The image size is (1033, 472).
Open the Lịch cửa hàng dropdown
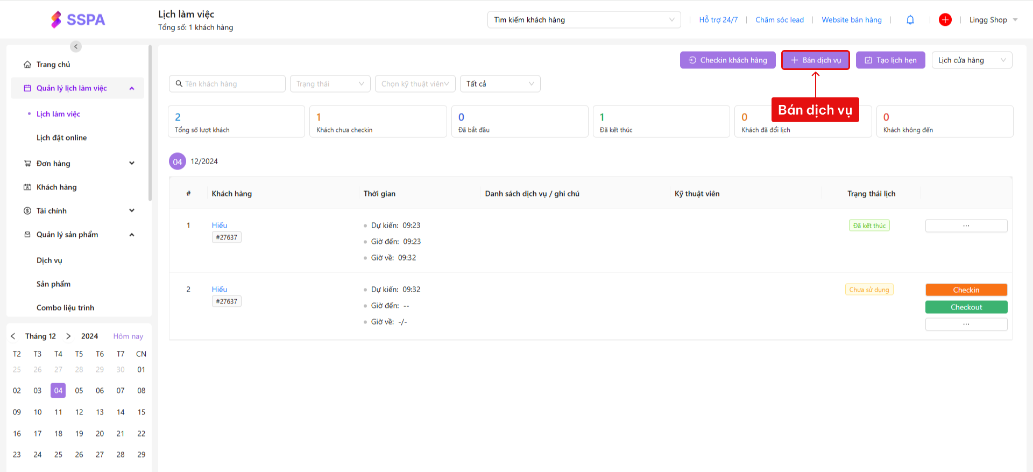coord(972,60)
